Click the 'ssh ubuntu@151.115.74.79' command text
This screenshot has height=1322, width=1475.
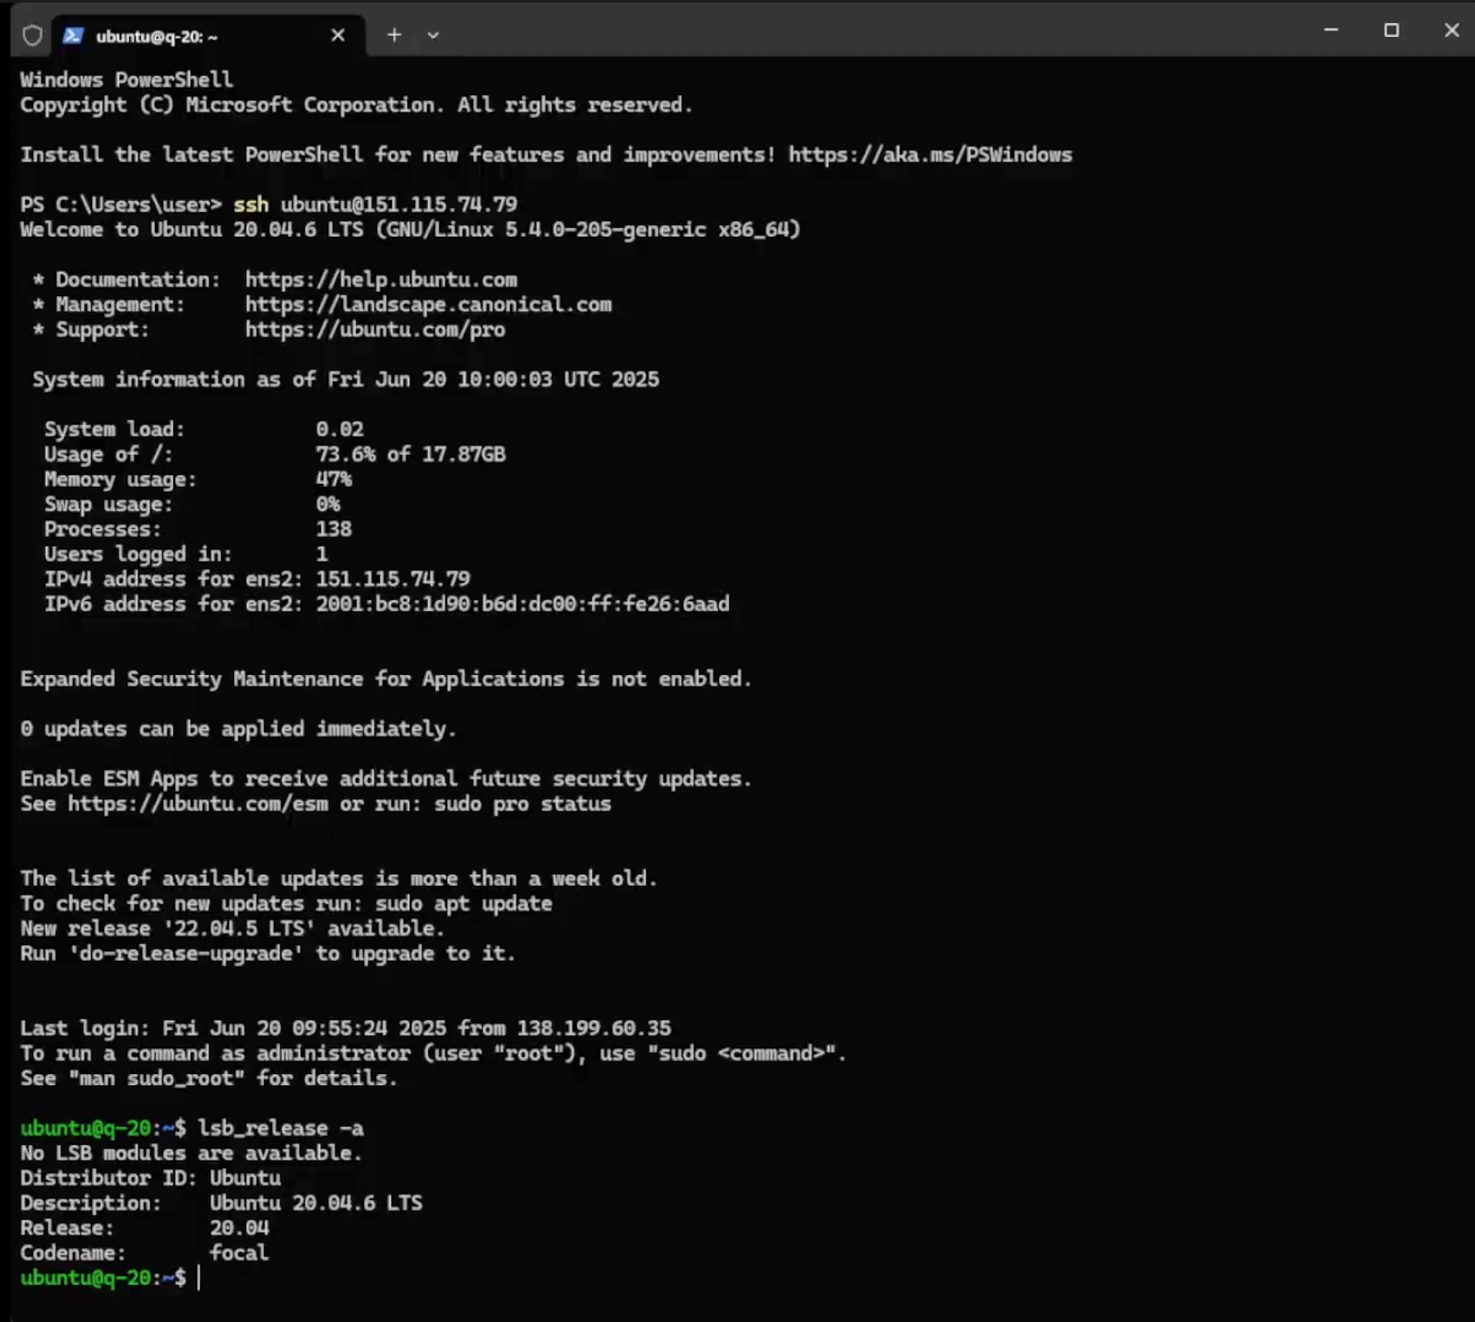pos(375,205)
